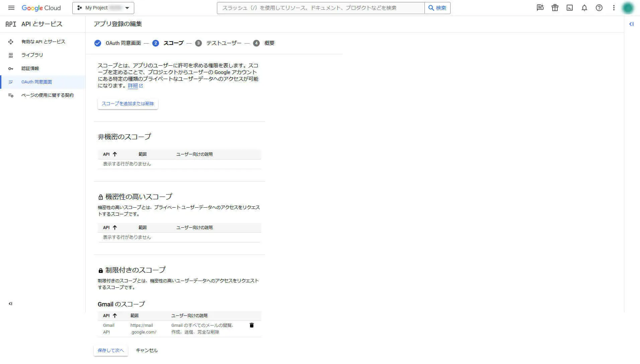640x364 pixels.
Task: Toggle the right side panel arrow
Action: point(631,24)
